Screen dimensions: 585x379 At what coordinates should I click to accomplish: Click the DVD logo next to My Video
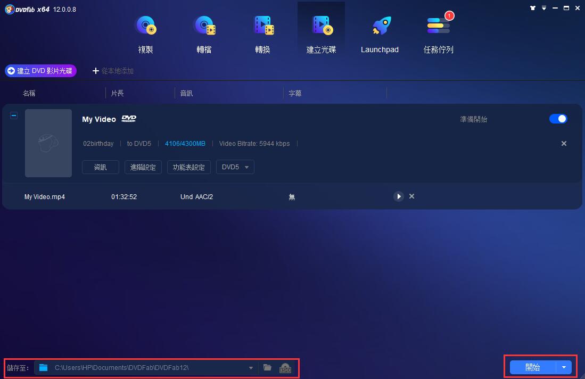129,119
